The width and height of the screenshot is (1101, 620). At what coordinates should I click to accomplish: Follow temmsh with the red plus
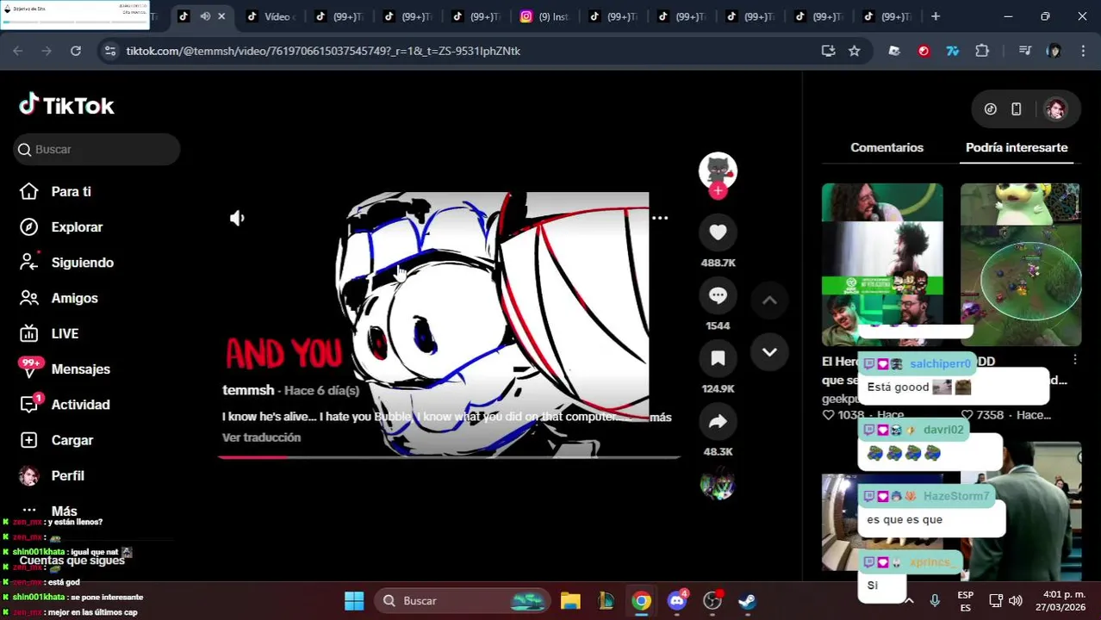pyautogui.click(x=718, y=191)
